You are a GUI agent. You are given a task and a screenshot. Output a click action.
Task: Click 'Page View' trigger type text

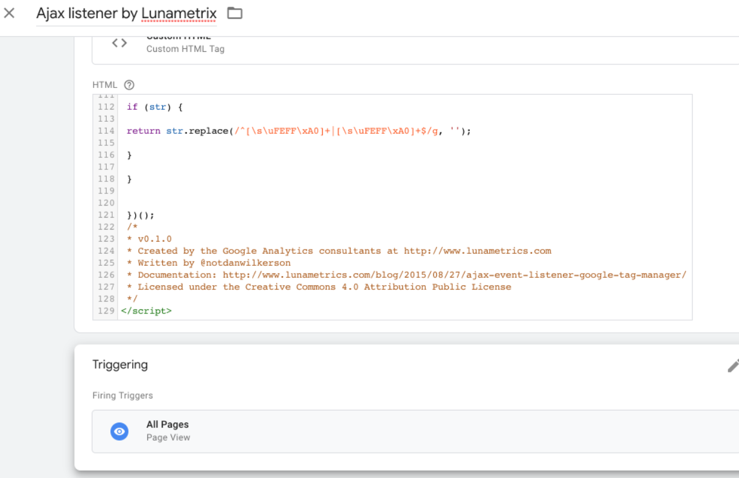pos(168,438)
